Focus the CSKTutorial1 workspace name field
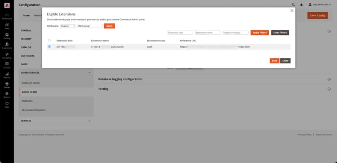This screenshot has height=163, width=337. tap(90, 26)
